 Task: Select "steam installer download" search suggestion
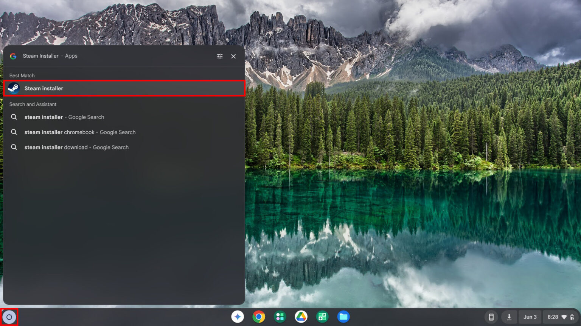click(x=124, y=147)
